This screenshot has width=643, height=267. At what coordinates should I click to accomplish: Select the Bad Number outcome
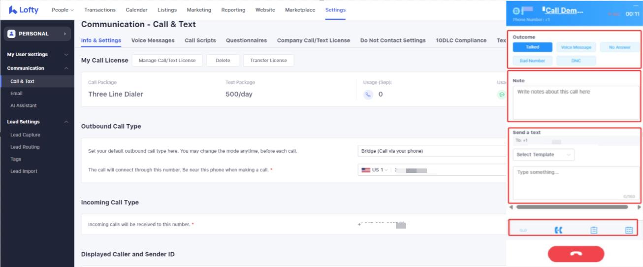pos(532,61)
